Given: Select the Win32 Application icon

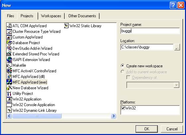Looking at the screenshot, I should click(9, 99).
